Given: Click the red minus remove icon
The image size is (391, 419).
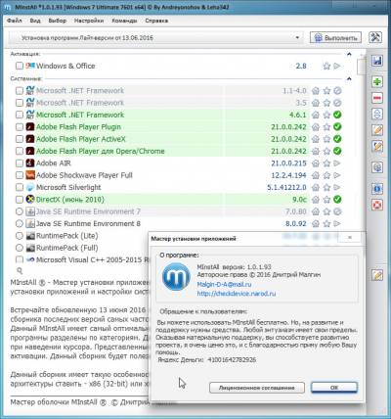Looking at the screenshot, I should (377, 98).
